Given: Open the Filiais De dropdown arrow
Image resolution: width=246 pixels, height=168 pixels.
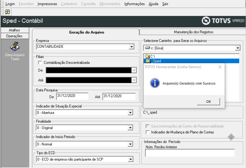Looking at the screenshot, I should coord(134,70).
